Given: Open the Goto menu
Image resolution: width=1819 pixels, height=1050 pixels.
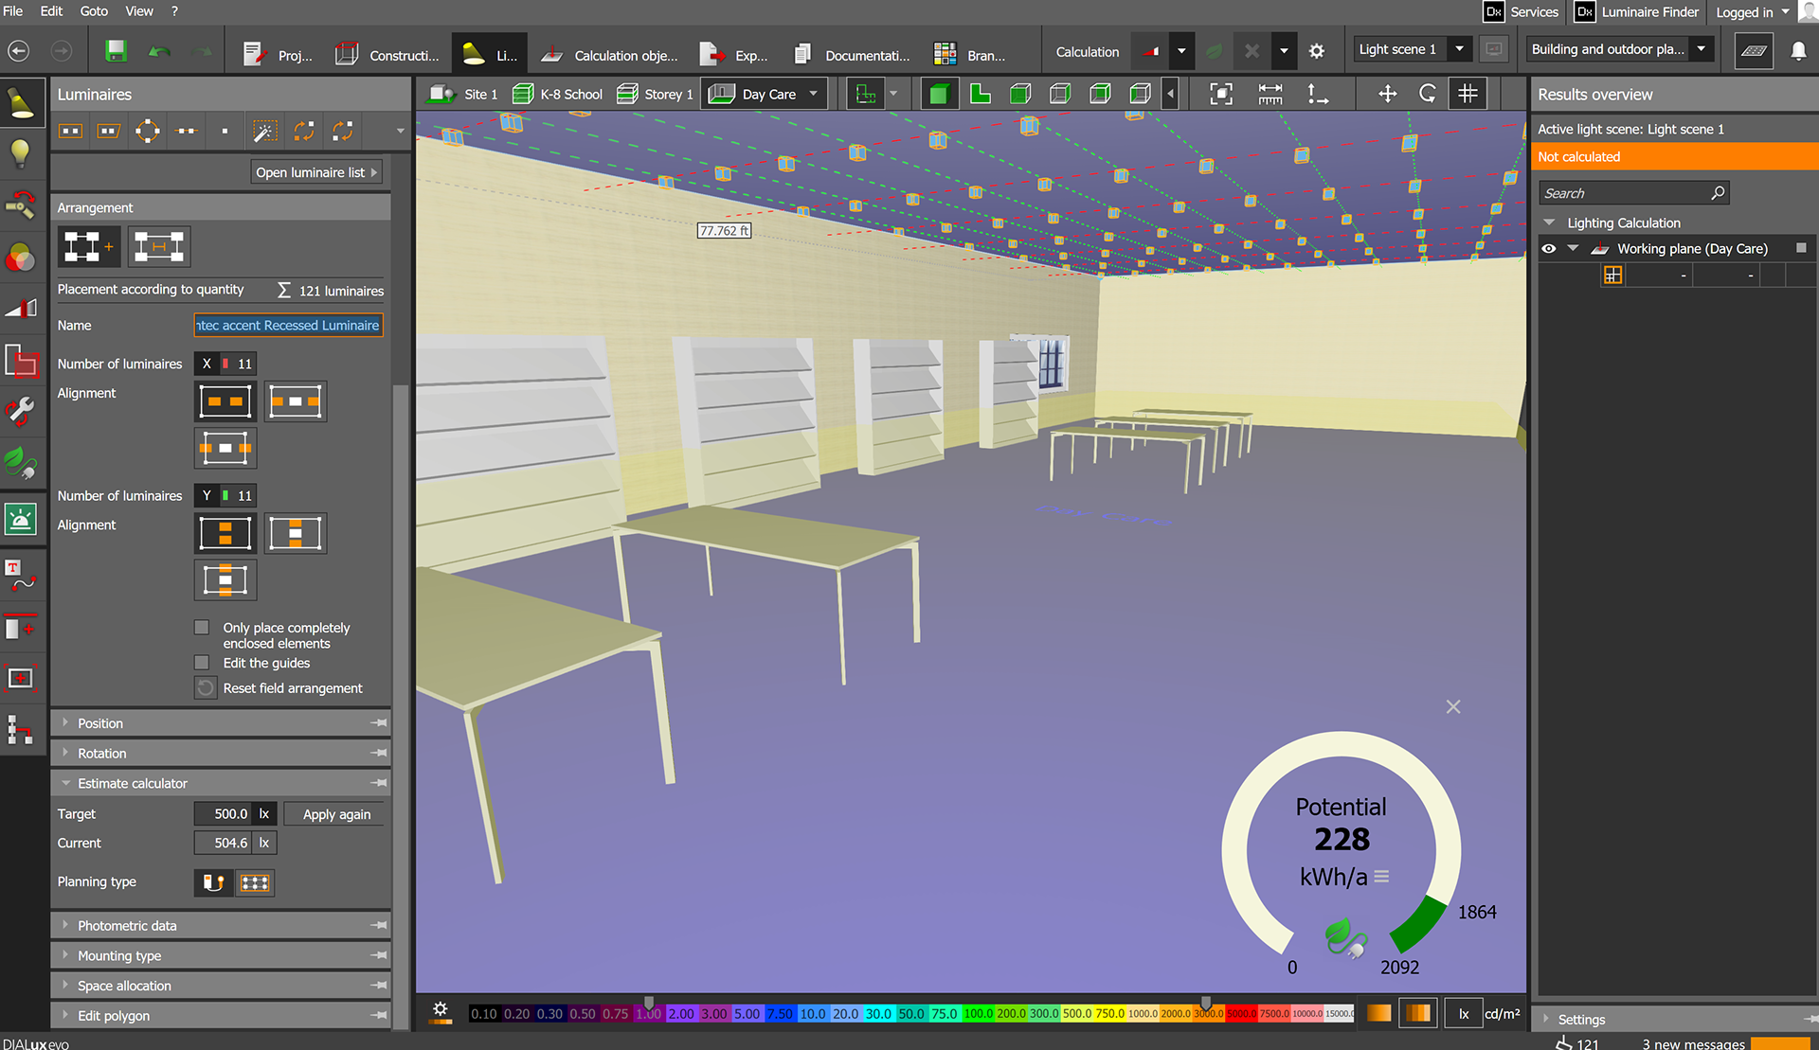Looking at the screenshot, I should coord(93,11).
